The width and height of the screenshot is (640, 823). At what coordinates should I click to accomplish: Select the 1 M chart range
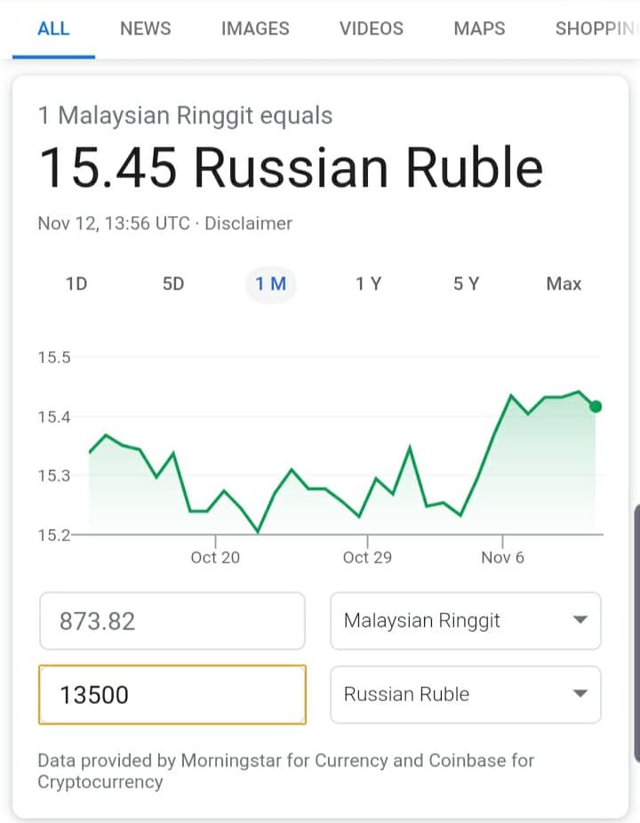tap(271, 284)
